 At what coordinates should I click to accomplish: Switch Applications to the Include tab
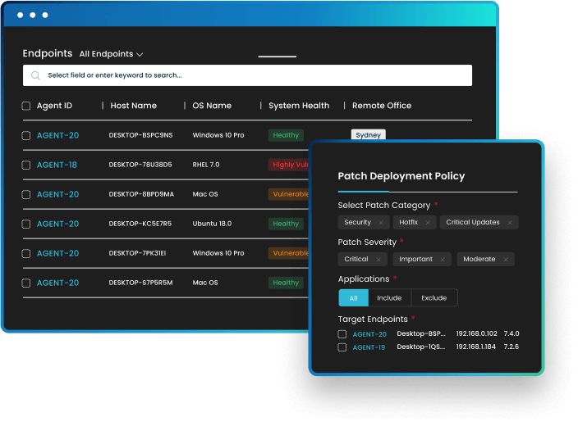[389, 298]
